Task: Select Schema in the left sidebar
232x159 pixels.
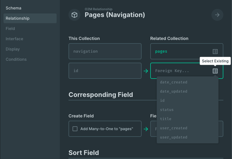Action: point(13,8)
